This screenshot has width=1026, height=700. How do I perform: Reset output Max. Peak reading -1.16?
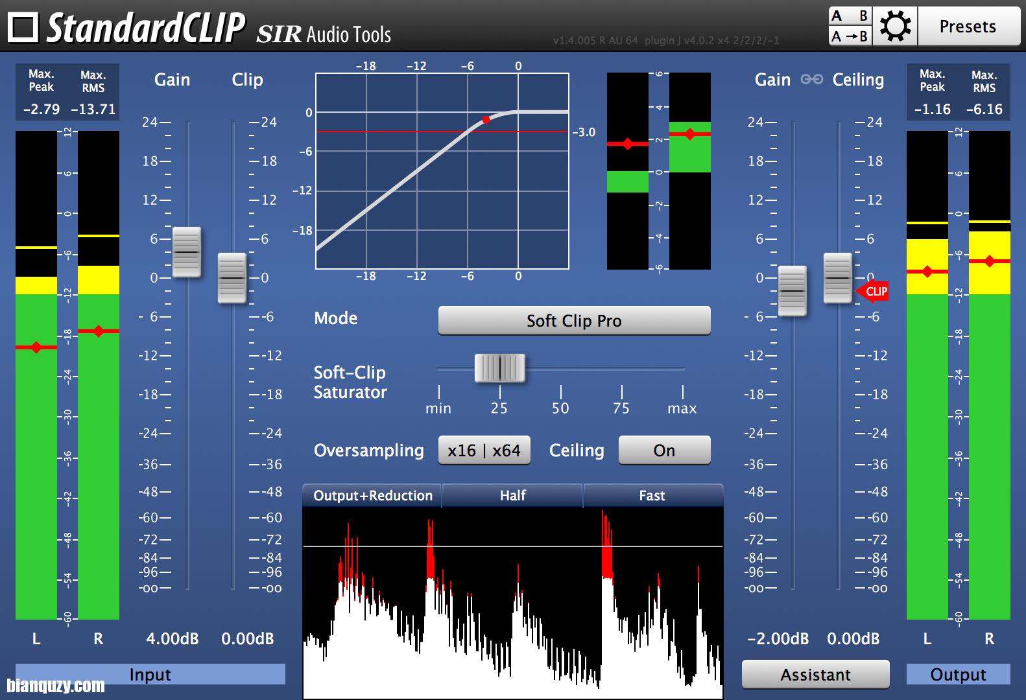point(933,110)
